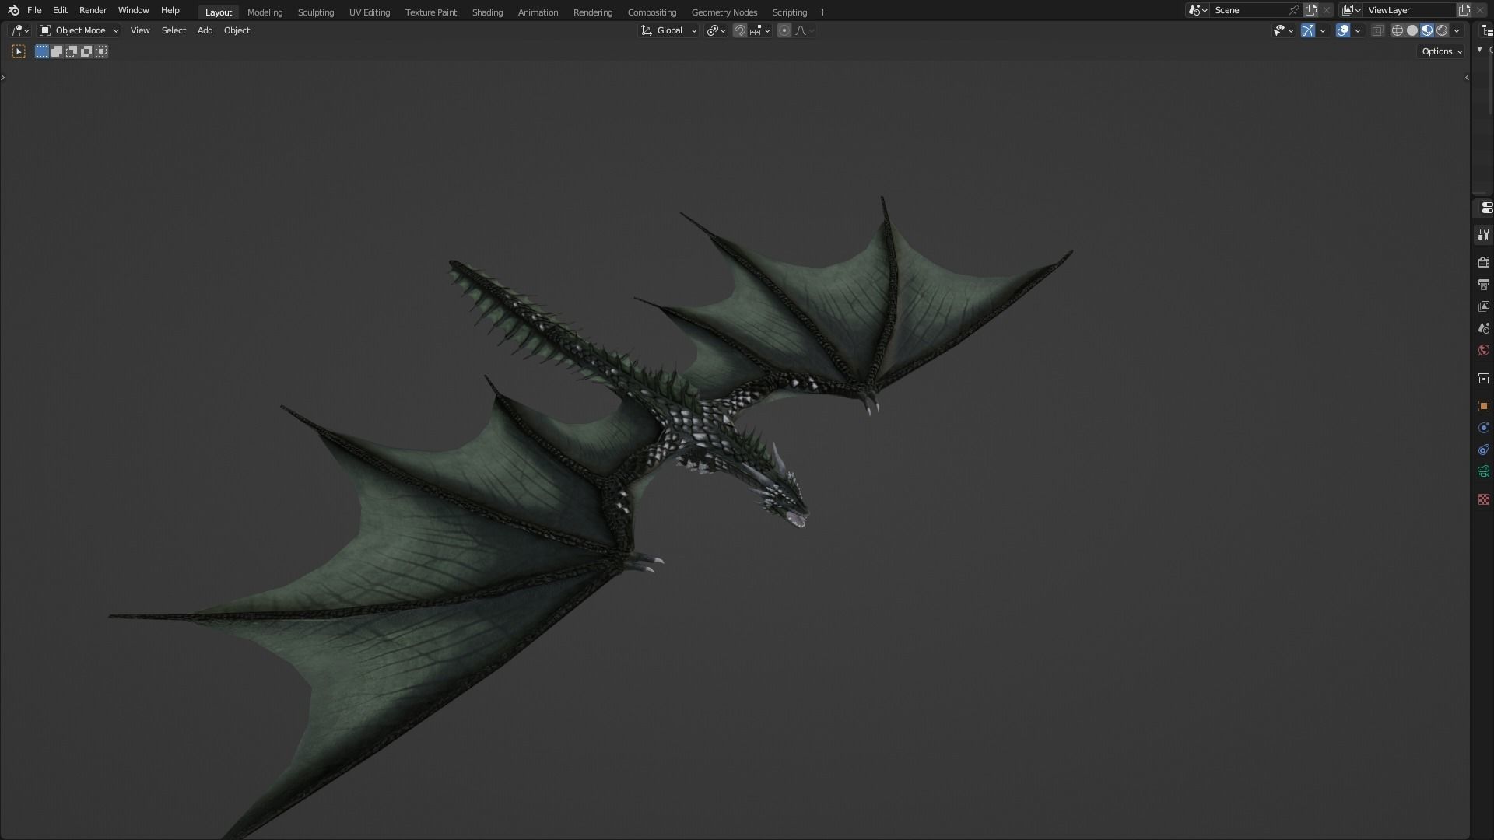Screen dimensions: 1494x840
Task: Open the Help menu
Action: click(x=170, y=10)
